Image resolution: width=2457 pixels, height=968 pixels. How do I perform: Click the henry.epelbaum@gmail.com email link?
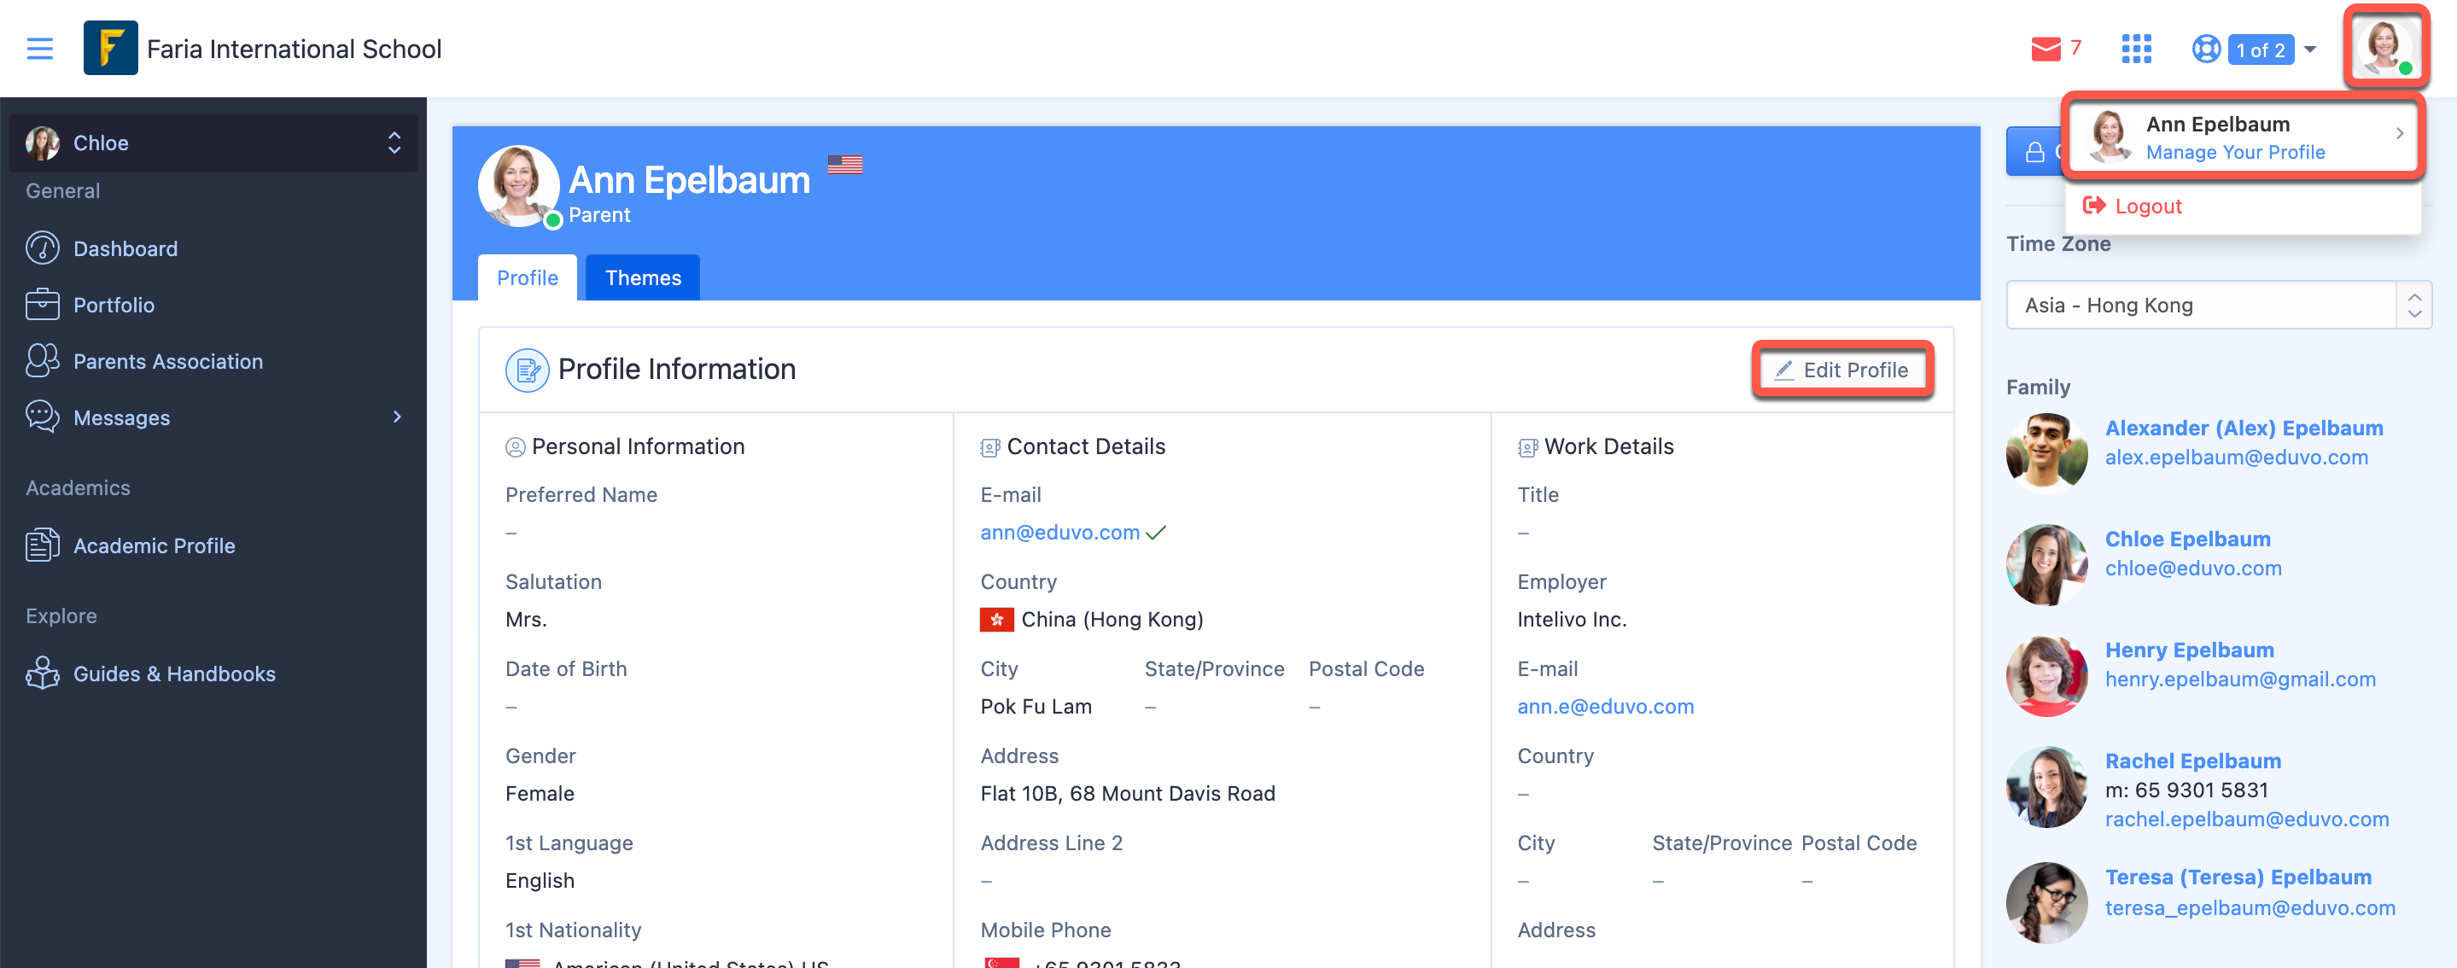(x=2239, y=680)
